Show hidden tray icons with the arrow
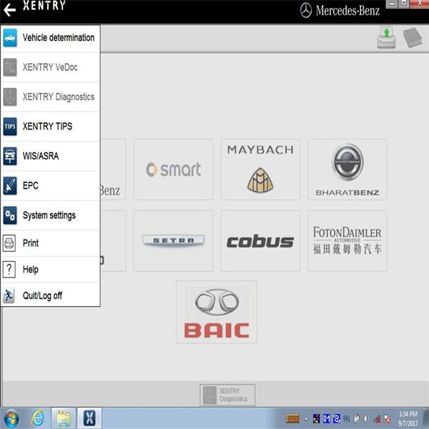429x429 pixels. (306, 419)
